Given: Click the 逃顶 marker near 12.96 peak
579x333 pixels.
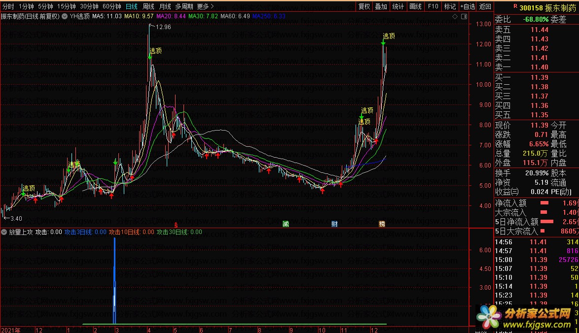Looking at the screenshot, I should (155, 51).
